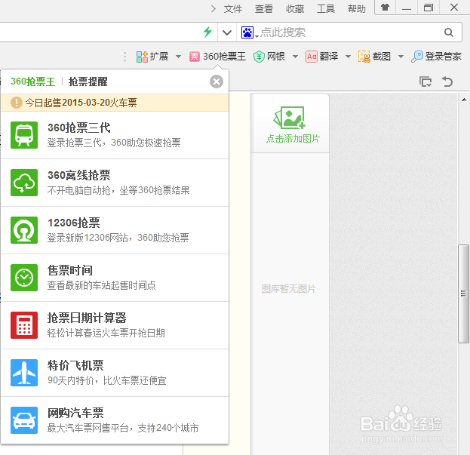The height and width of the screenshot is (455, 470).
Task: Open the 抢票日期计算器 entry title
Action: tap(87, 318)
